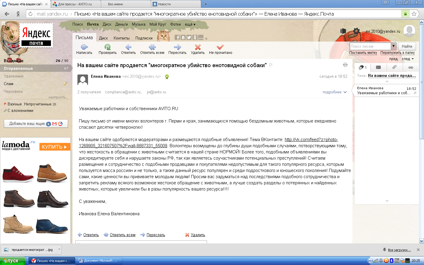Click the Написать compose icon
424x265 pixels.
tap(84, 47)
